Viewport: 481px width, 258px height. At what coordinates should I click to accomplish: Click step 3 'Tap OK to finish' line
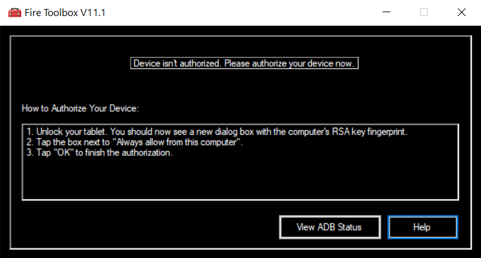tap(100, 152)
